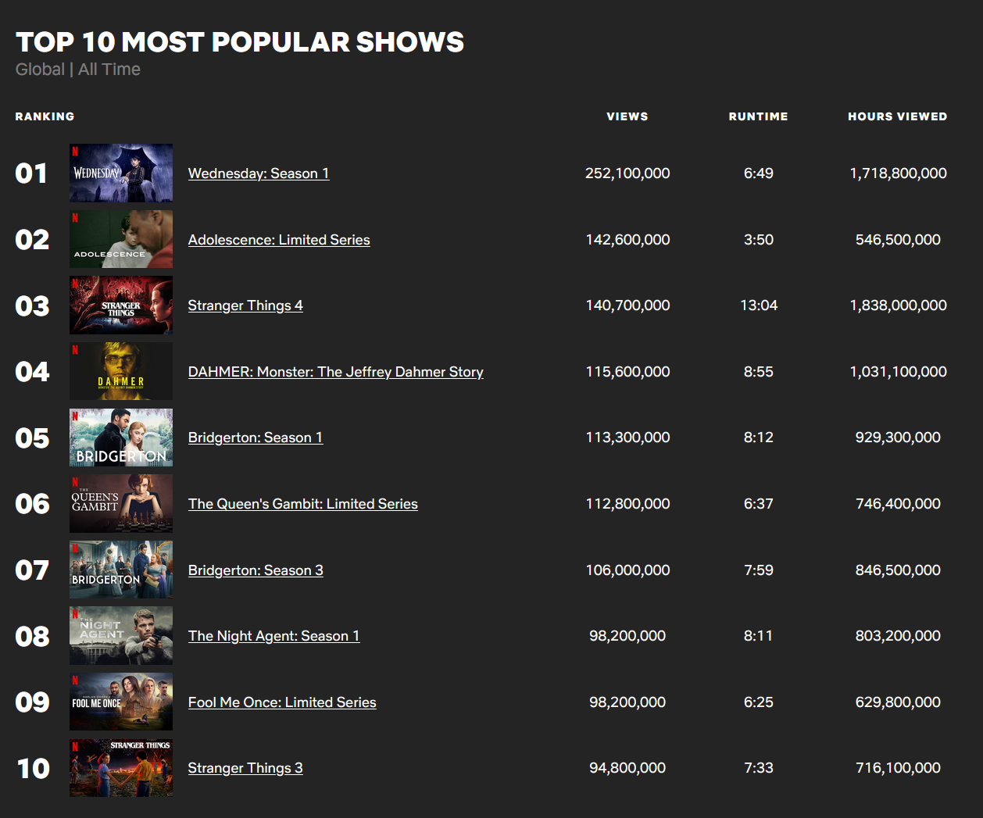Click the ranking number 05
This screenshot has height=818, width=983.
(32, 438)
